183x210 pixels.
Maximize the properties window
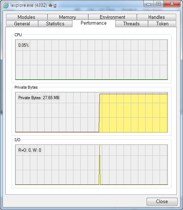pos(159,4)
